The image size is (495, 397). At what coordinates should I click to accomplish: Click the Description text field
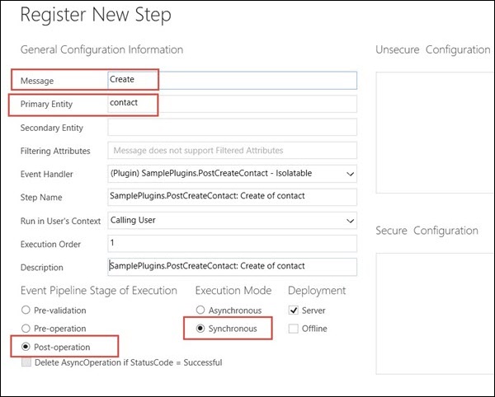click(x=232, y=267)
